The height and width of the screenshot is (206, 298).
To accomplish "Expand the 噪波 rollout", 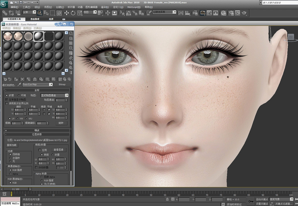I will [x=37, y=130].
